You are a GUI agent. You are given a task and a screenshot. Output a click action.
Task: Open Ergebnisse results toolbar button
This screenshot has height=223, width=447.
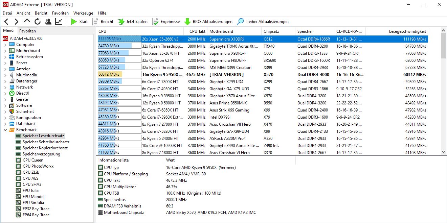(x=166, y=22)
